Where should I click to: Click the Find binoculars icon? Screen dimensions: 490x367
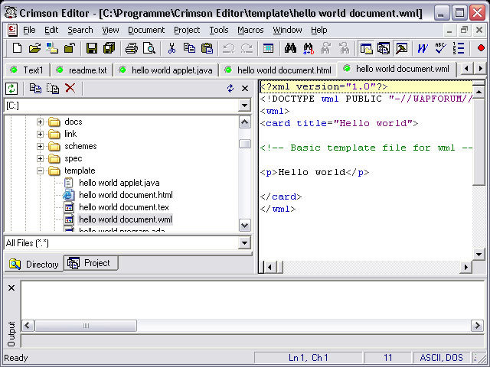(x=290, y=48)
